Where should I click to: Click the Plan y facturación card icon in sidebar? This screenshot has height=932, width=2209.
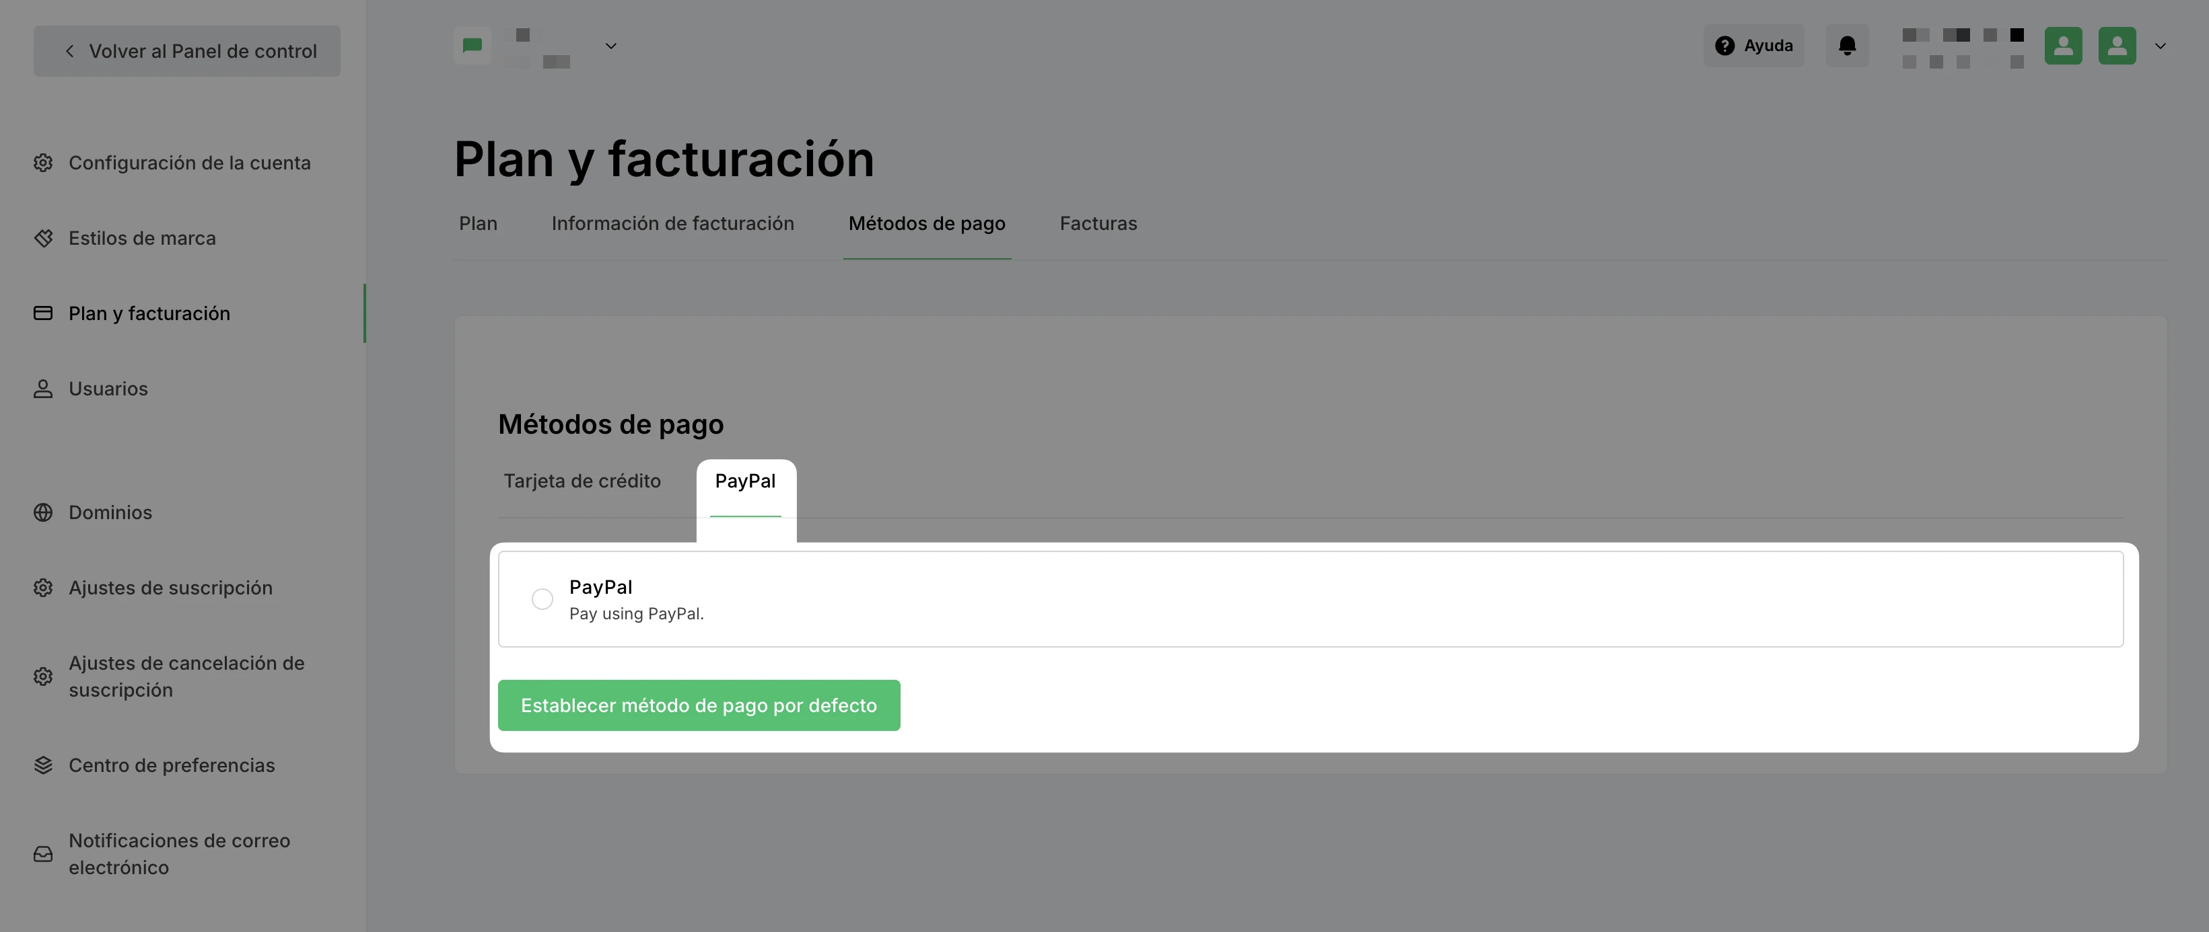[x=43, y=313]
